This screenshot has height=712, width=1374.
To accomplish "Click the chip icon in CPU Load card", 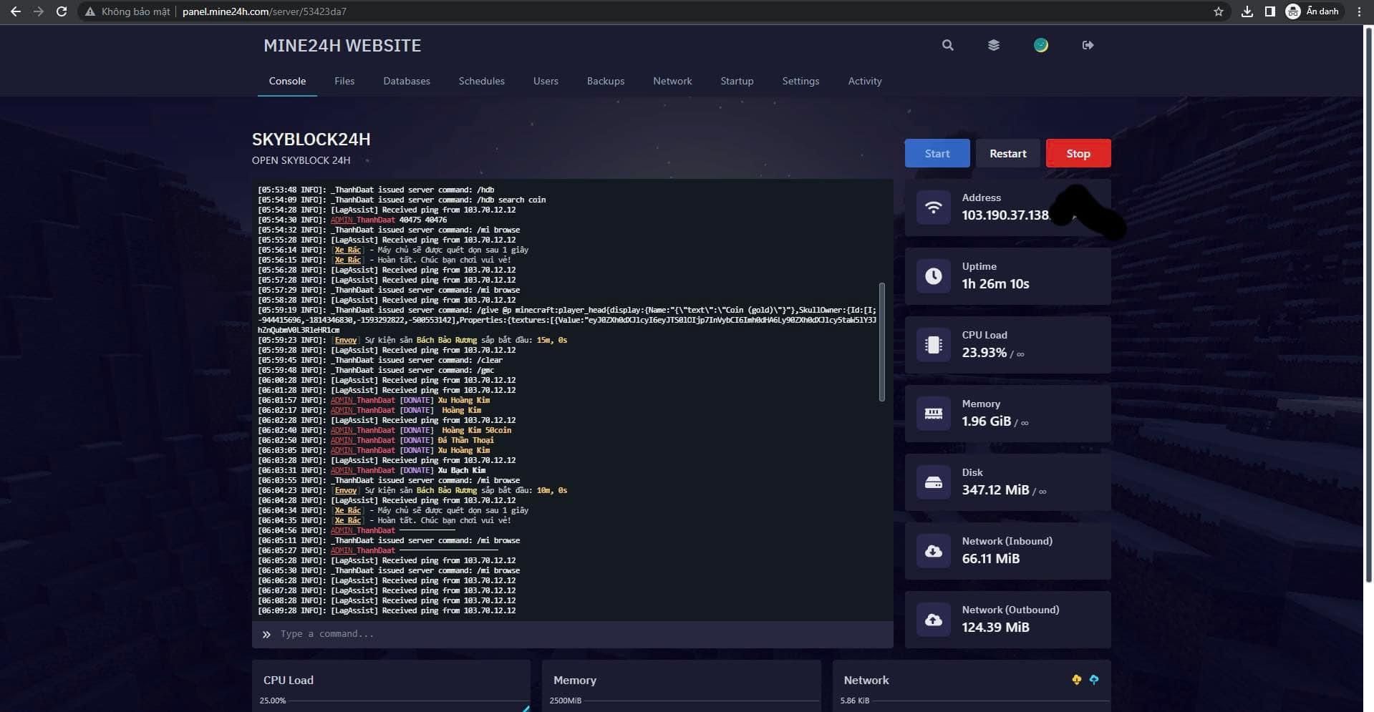I will click(934, 345).
